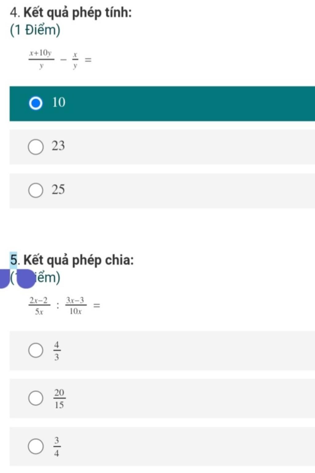Tap the 4/3 fraction answer label
The height and width of the screenshot is (473, 315).
point(57,351)
